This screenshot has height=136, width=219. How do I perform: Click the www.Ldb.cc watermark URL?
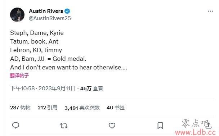point(196,132)
